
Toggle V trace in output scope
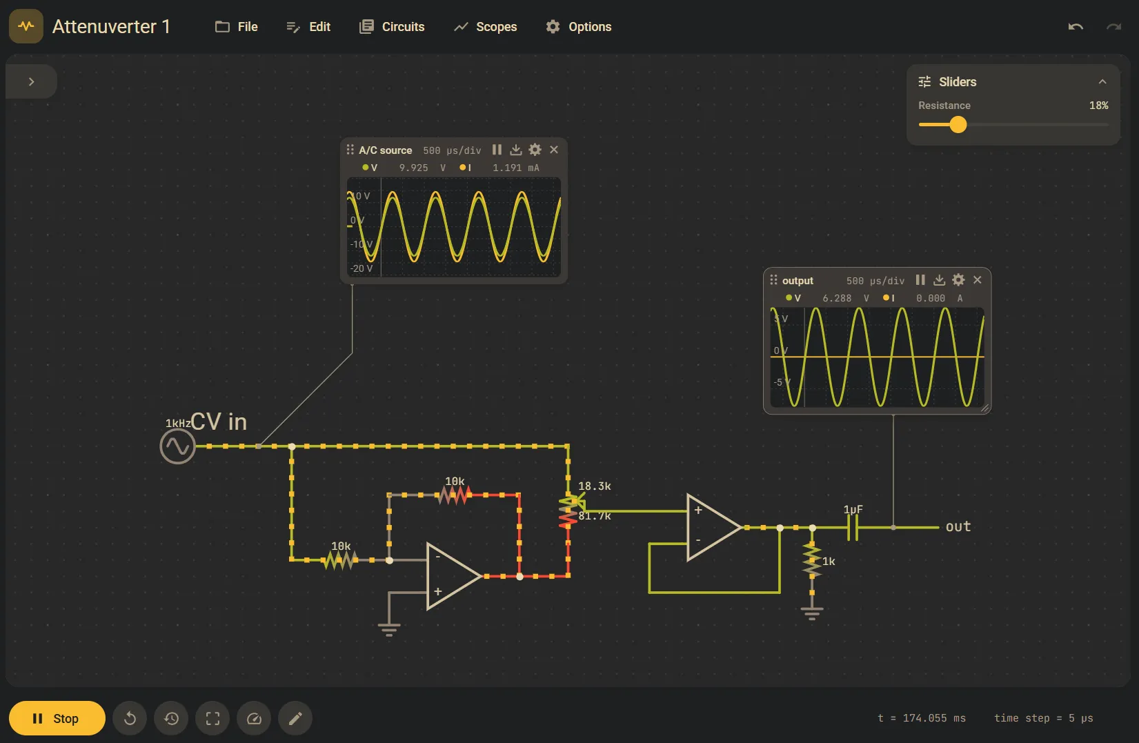(x=793, y=298)
